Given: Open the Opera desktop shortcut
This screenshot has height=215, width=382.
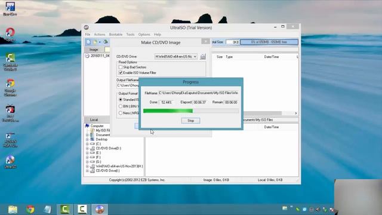Looking at the screenshot, I should (10, 35).
